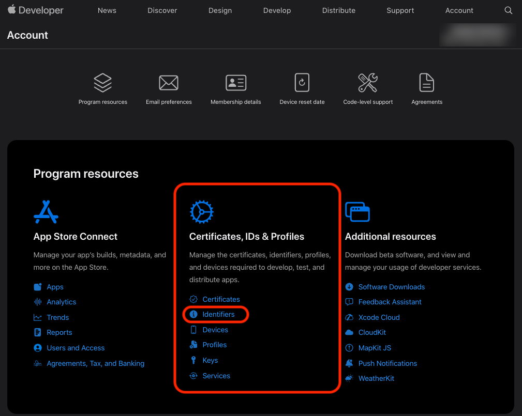
Task: Click the App Store Connect logo icon
Action: (x=46, y=211)
